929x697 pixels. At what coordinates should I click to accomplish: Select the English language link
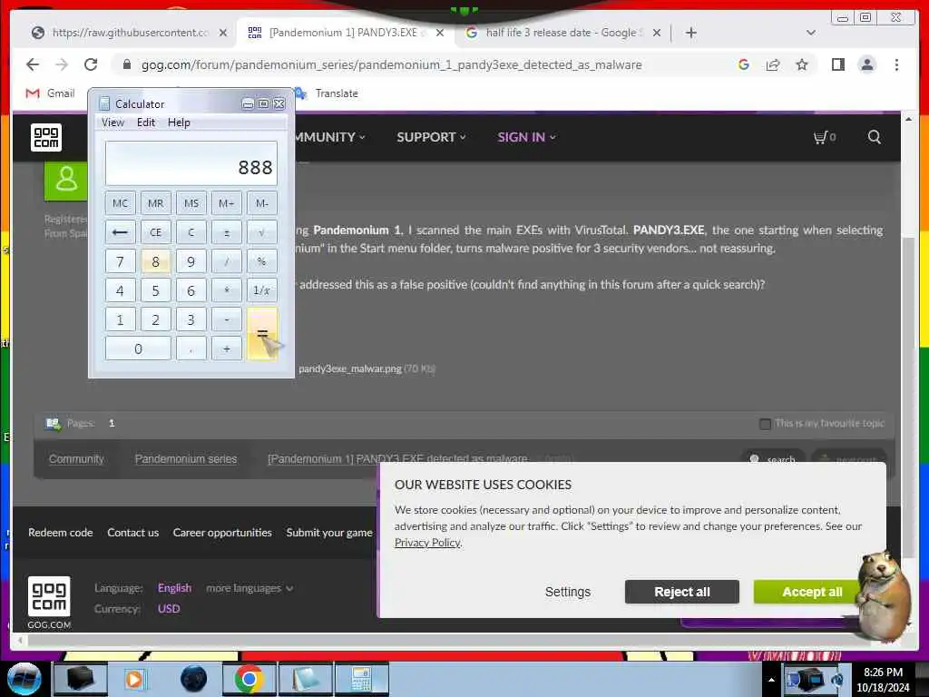(x=174, y=588)
